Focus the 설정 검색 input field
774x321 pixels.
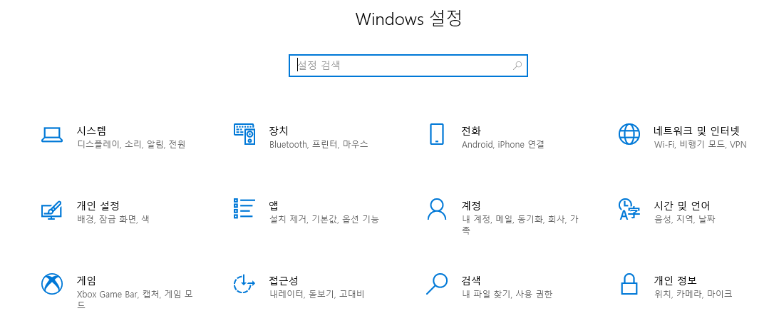point(408,65)
